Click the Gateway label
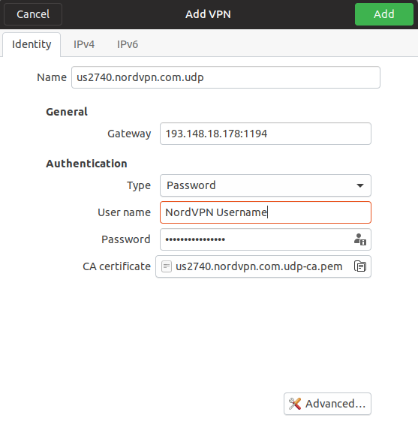Screen dimensions: 418x433 pos(129,134)
